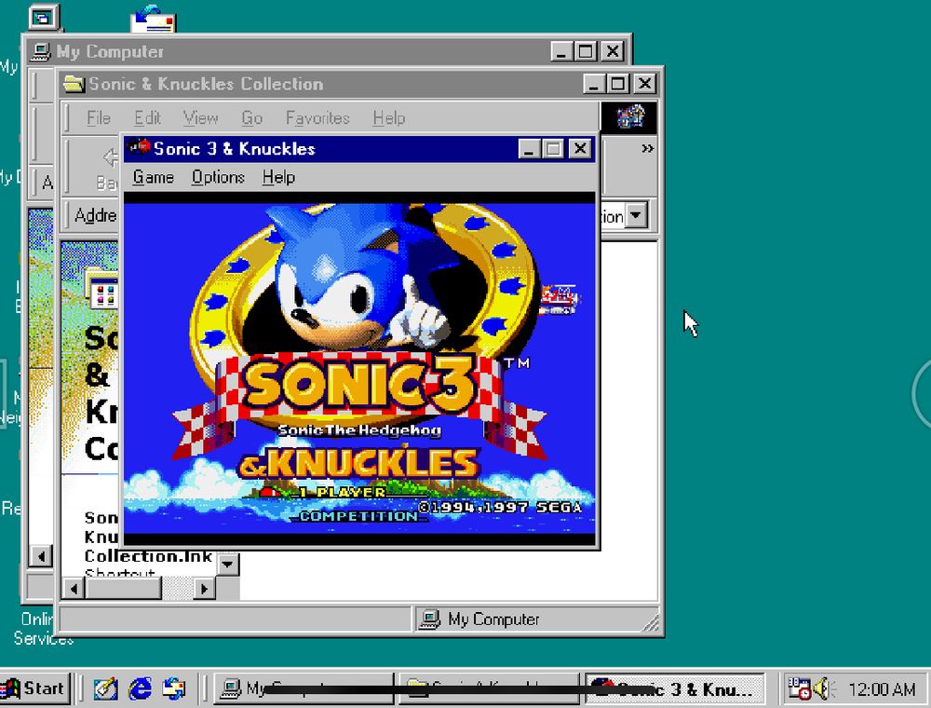Open the desktop icon above My Computer window

45,17
